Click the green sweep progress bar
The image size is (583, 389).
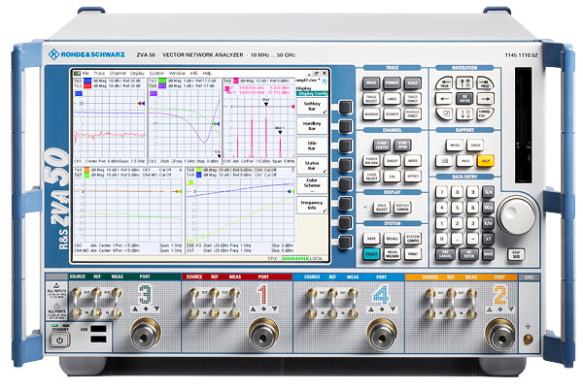tap(295, 258)
